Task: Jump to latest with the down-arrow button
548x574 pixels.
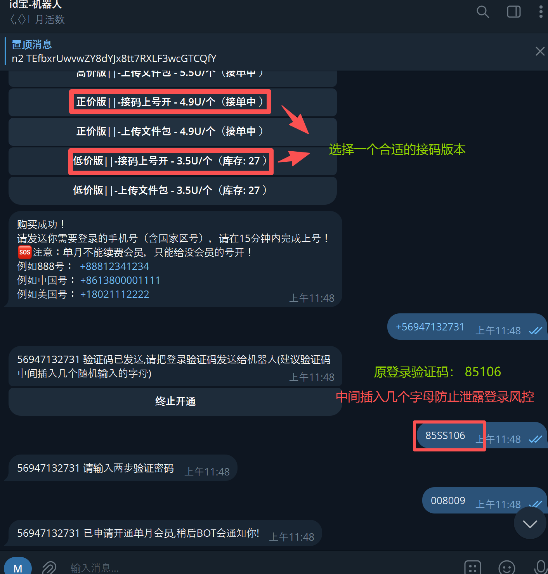Action: point(530,524)
